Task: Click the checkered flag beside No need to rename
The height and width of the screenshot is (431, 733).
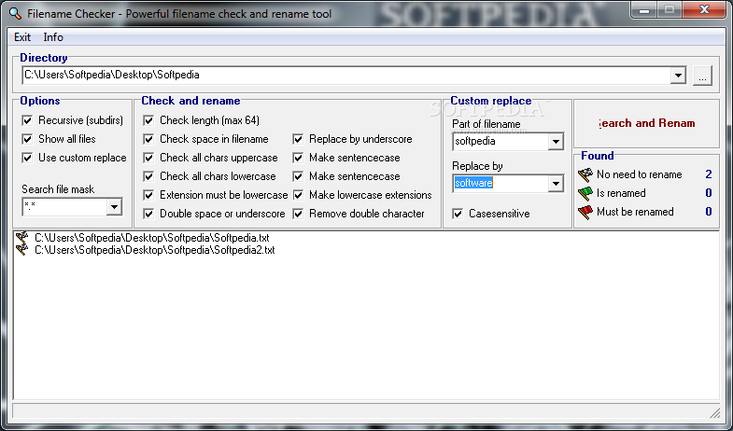Action: (x=585, y=174)
